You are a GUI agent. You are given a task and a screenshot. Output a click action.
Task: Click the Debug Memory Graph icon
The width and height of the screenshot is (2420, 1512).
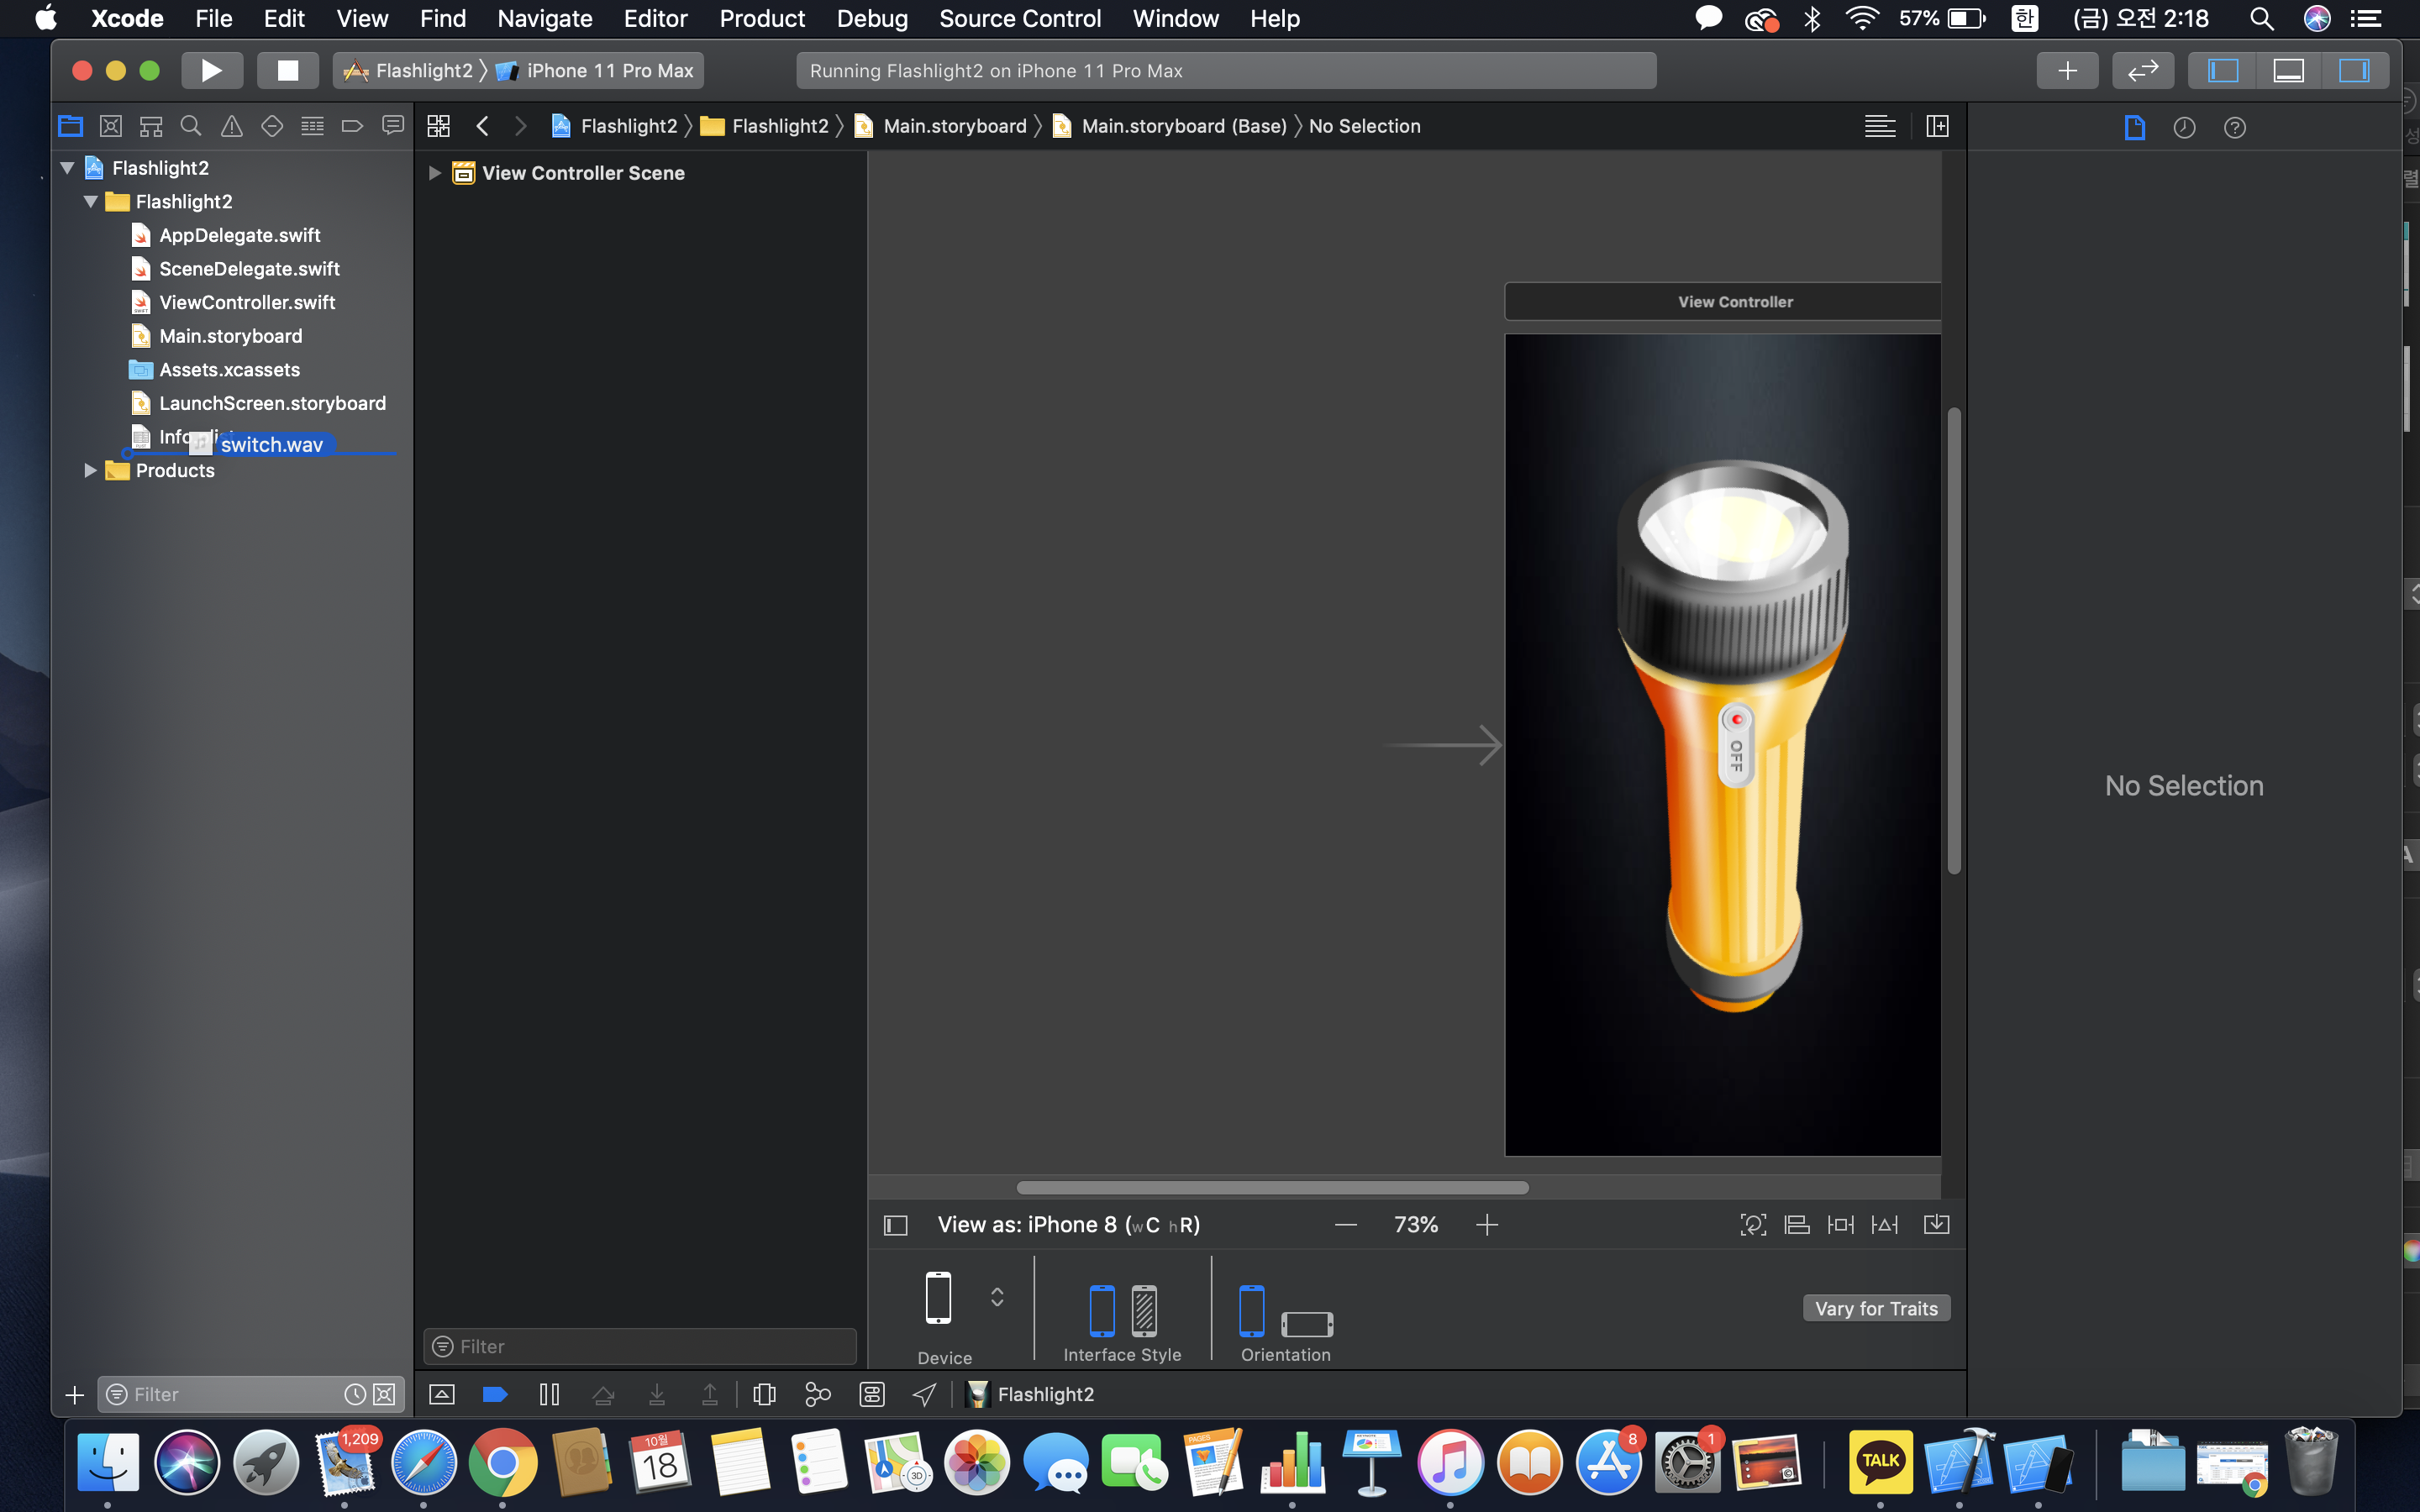pos(818,1394)
